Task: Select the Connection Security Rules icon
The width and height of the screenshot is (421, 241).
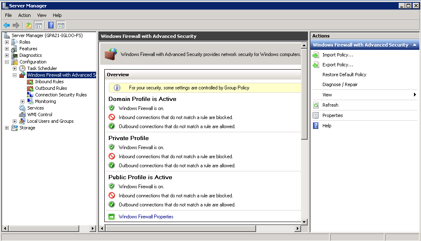Action: [x=31, y=95]
